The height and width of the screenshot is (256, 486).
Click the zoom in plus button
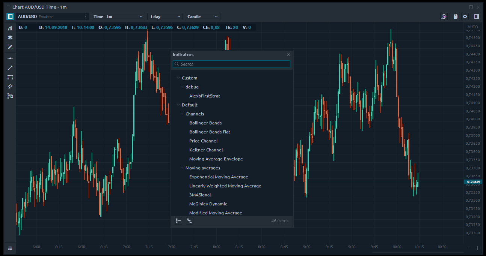click(x=477, y=248)
